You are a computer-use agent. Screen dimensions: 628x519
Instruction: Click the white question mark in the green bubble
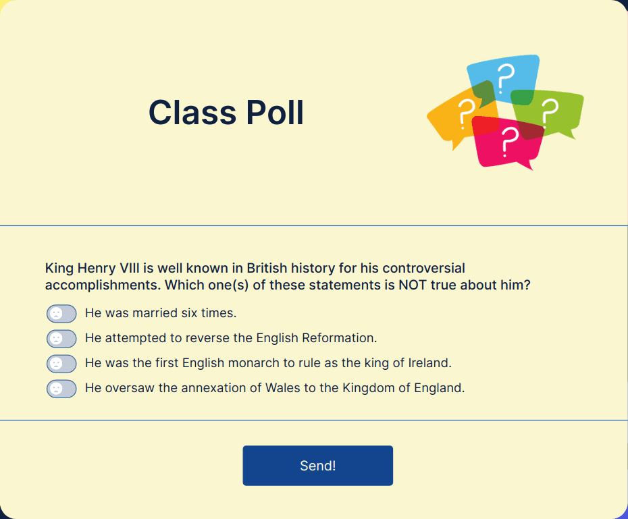coord(550,112)
